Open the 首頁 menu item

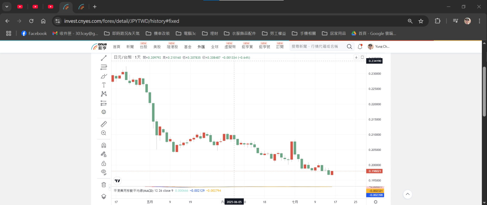(117, 47)
